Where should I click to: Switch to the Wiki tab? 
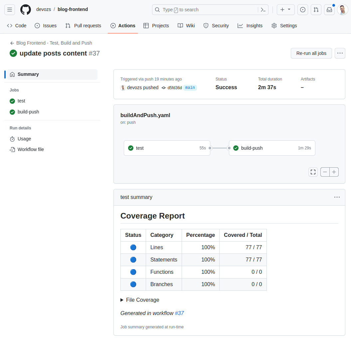pos(186,26)
